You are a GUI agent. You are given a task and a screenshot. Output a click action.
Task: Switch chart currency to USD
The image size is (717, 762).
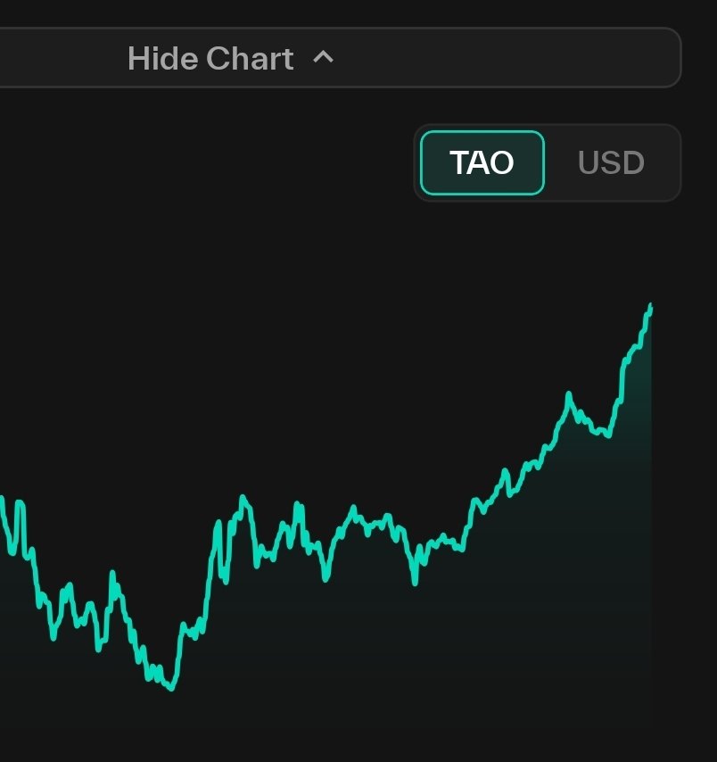tap(611, 162)
